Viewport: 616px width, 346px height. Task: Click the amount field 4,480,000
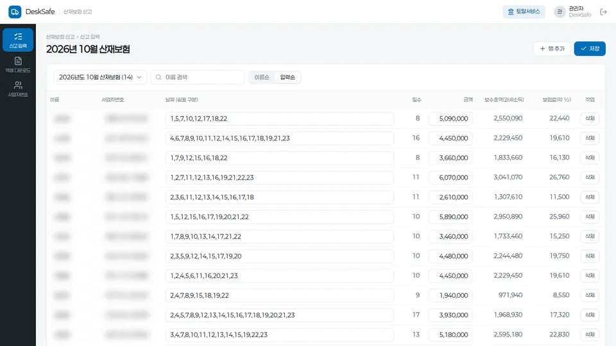[450, 256]
